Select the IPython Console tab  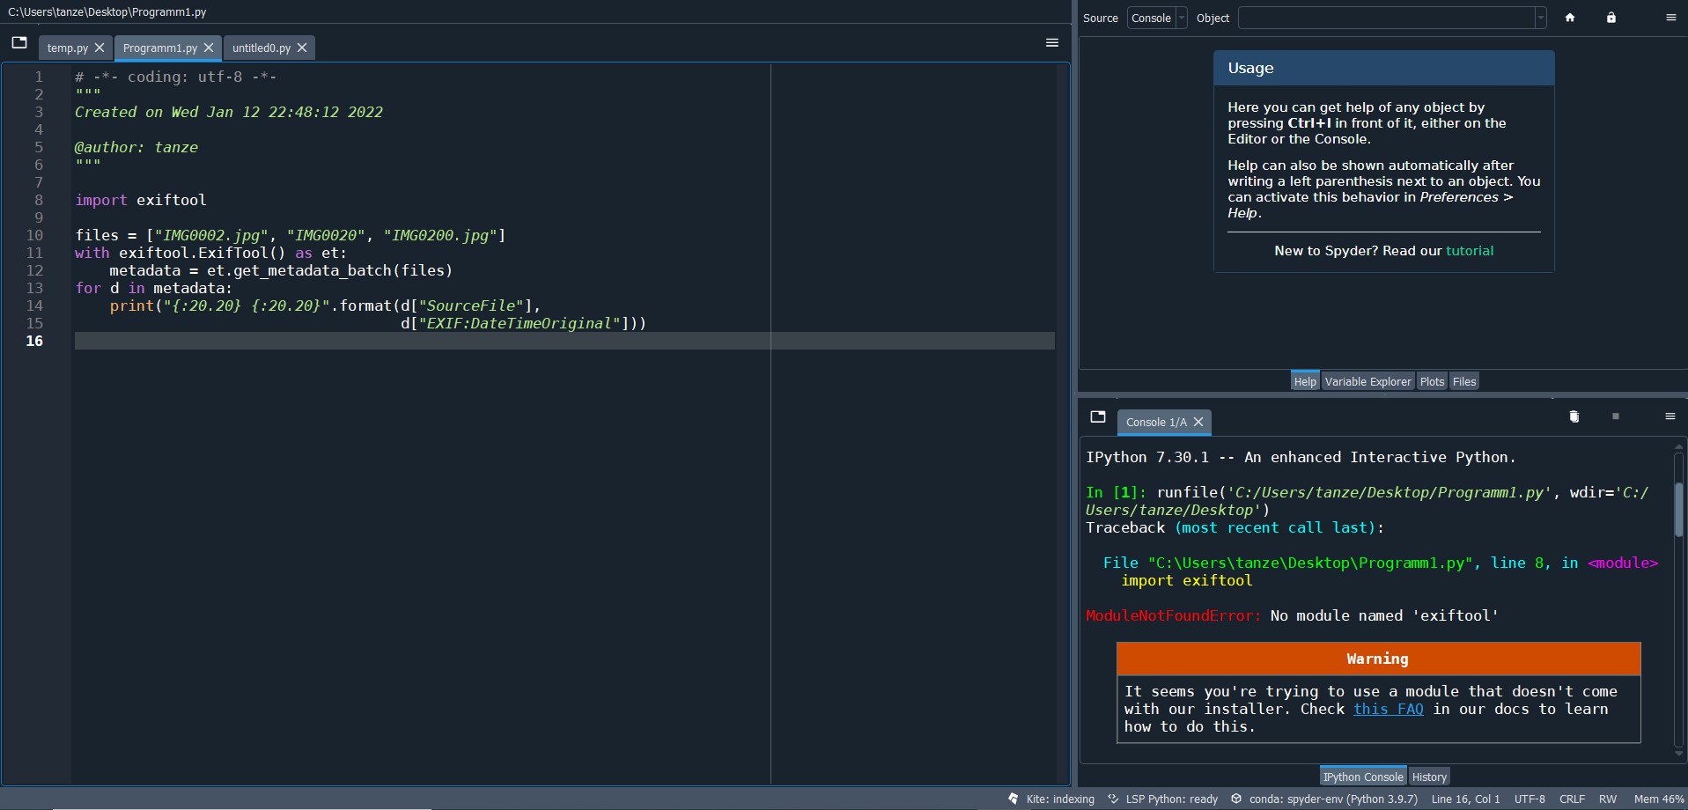1363,777
